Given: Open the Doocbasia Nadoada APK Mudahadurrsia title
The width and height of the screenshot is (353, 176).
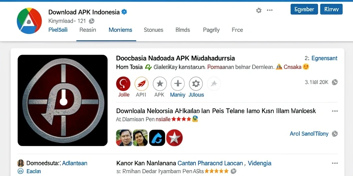Looking at the screenshot, I should [175, 58].
